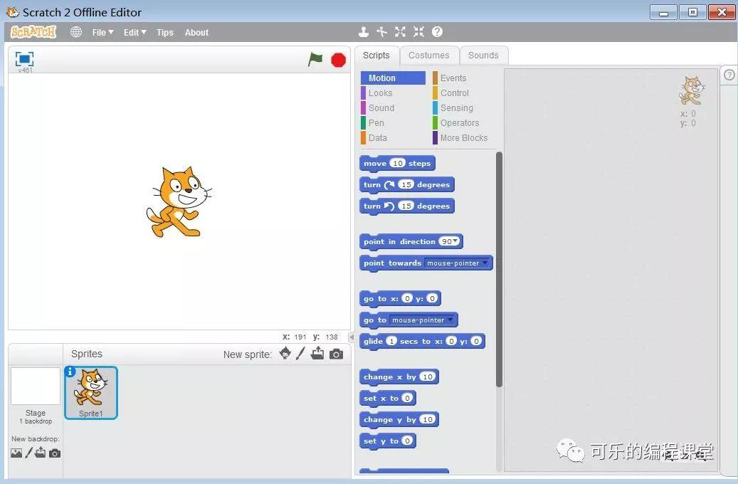This screenshot has width=738, height=484.
Task: Switch to the Costumes tab
Action: pyautogui.click(x=428, y=56)
